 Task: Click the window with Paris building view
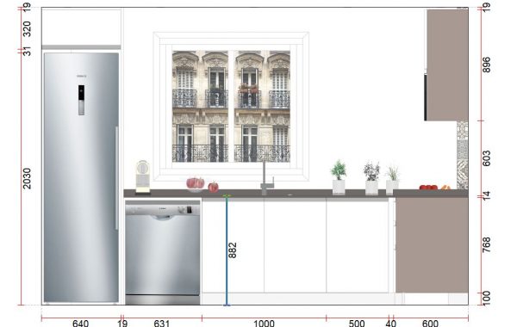pyautogui.click(x=231, y=107)
